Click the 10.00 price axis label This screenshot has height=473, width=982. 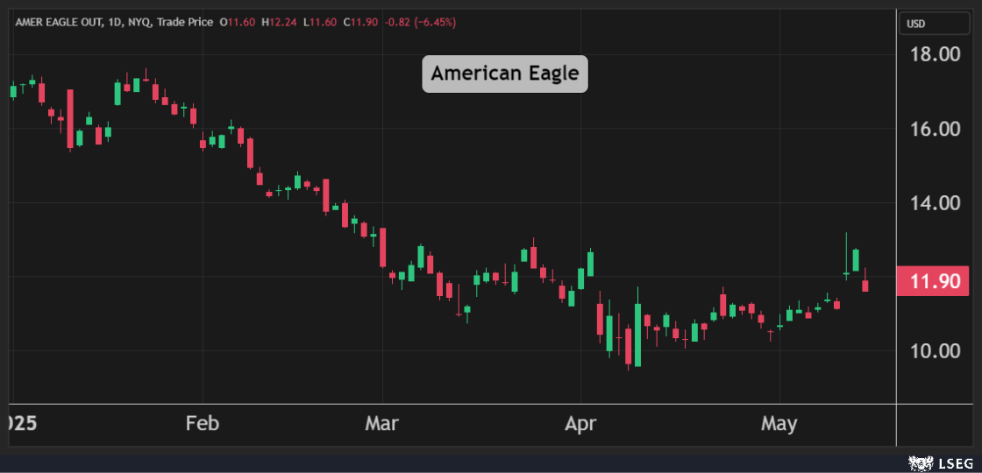[933, 351]
